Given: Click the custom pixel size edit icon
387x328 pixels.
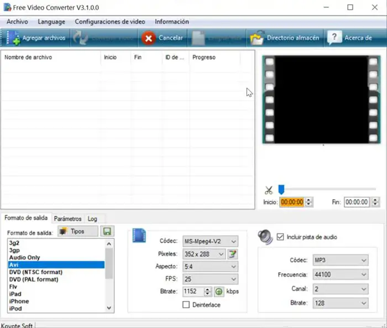Looking at the screenshot, I should pos(232,254).
